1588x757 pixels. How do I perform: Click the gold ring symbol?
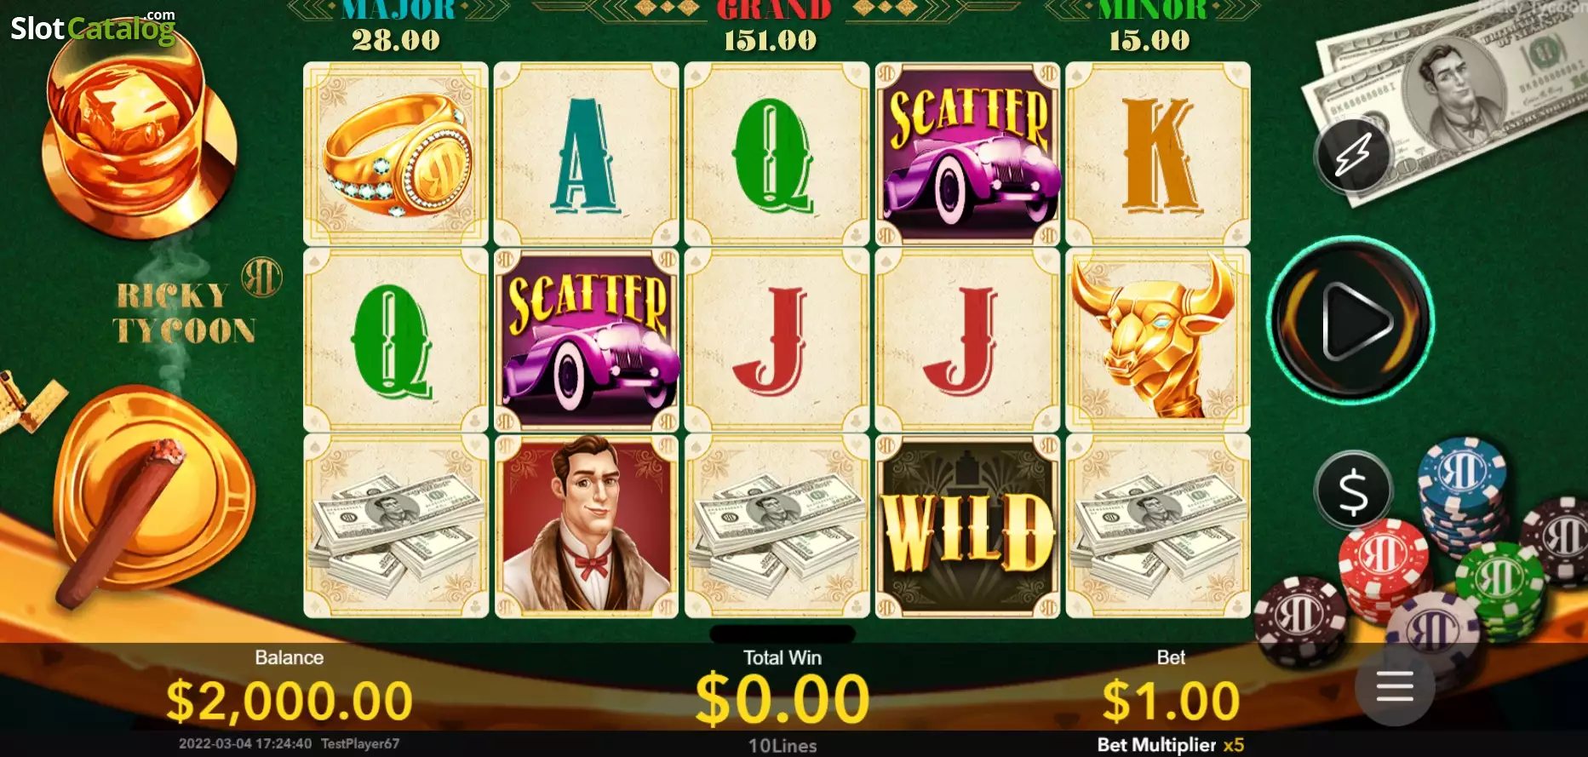tap(396, 154)
